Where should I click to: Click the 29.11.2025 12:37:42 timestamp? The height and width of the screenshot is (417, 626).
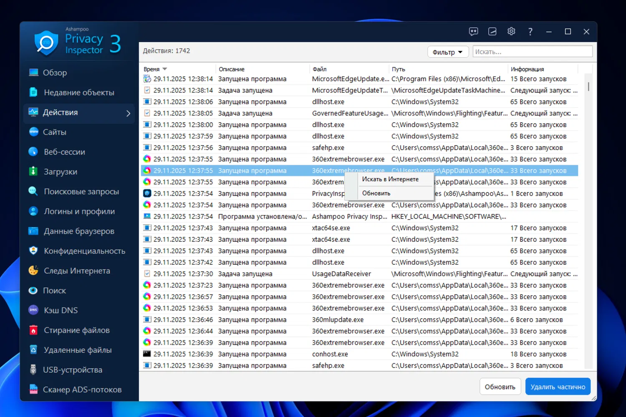(183, 262)
